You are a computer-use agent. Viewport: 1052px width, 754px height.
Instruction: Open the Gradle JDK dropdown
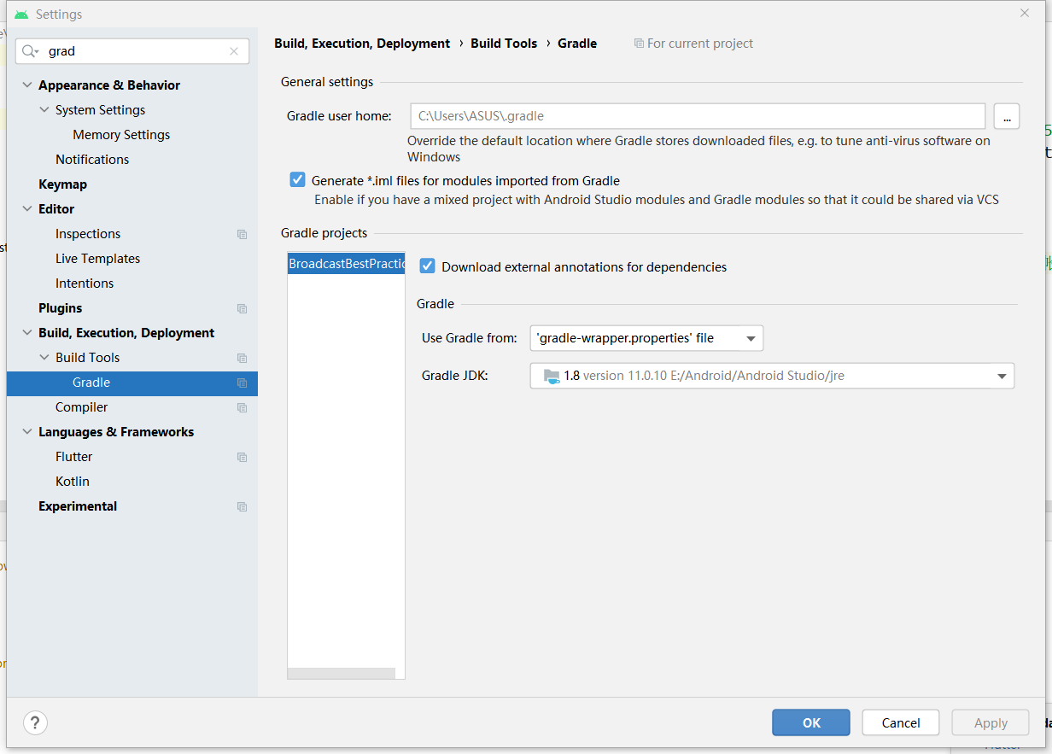[772, 376]
